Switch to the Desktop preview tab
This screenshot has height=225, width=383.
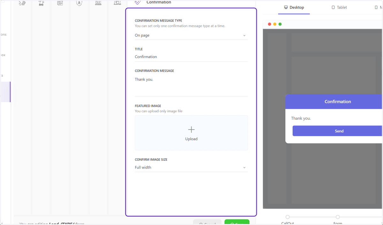[x=294, y=7]
